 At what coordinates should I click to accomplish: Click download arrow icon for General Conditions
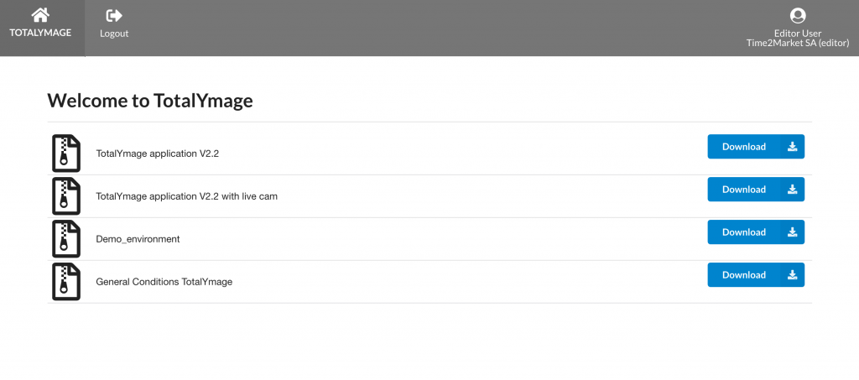point(792,275)
